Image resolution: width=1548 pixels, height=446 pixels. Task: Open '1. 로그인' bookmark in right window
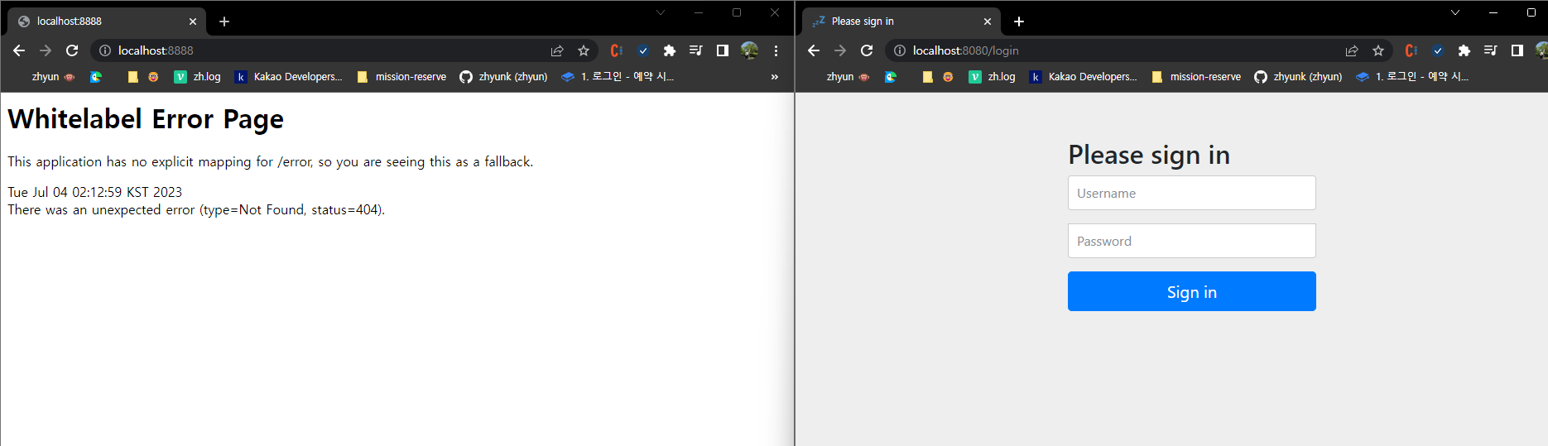tap(1412, 77)
